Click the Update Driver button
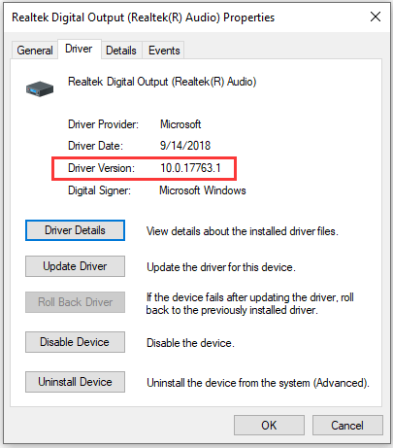This screenshot has width=393, height=448. (75, 266)
